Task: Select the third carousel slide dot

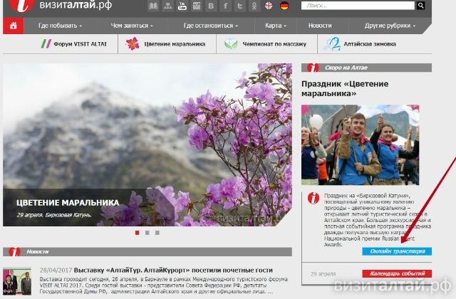Action: (x=157, y=233)
